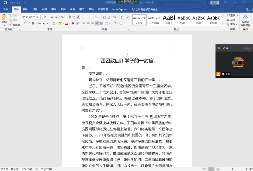
Task: Apply red font color with the A button
Action: click(x=66, y=23)
